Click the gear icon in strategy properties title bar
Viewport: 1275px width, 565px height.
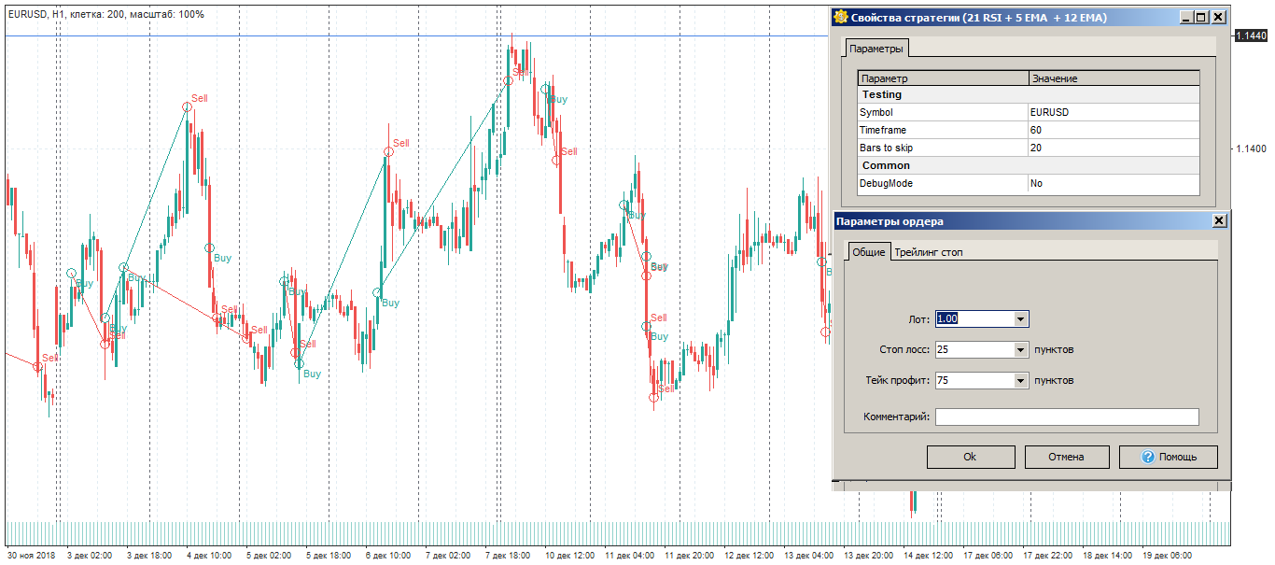(x=839, y=16)
